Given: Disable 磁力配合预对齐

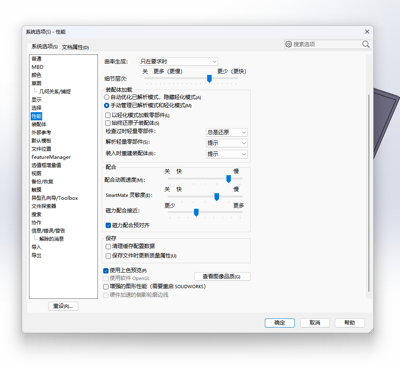Looking at the screenshot, I should 108,225.
